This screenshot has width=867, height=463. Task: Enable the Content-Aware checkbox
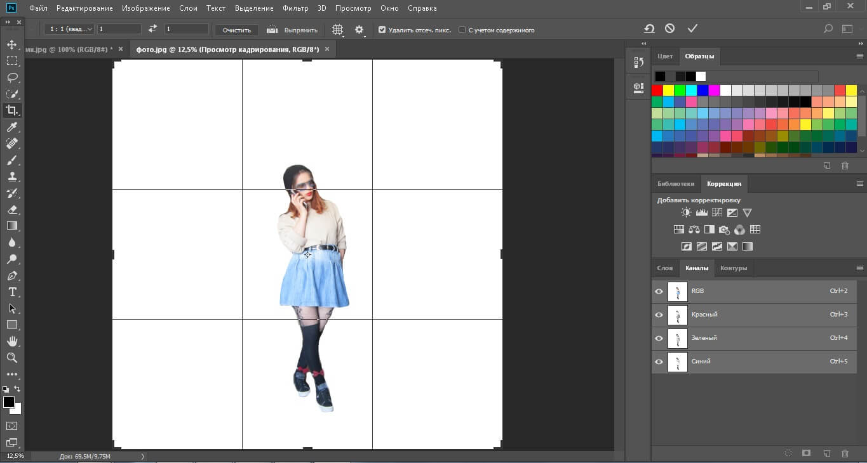point(462,30)
